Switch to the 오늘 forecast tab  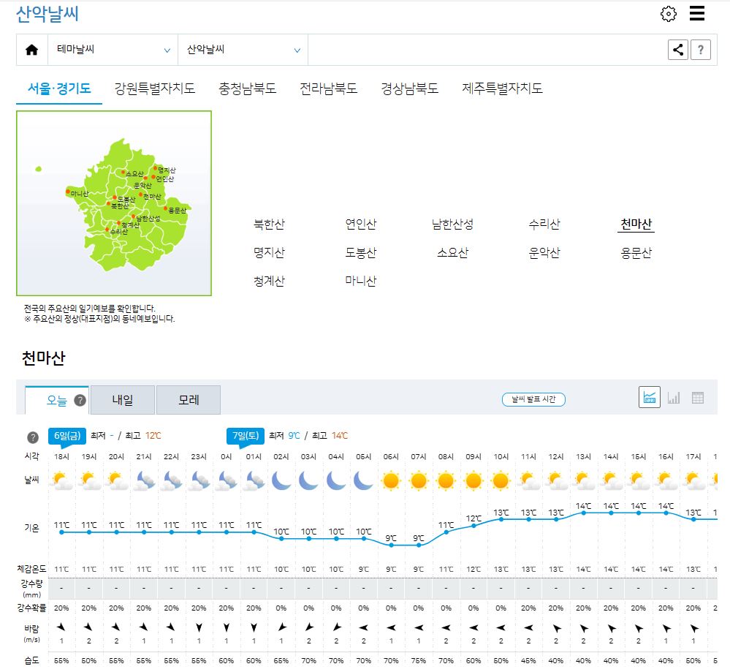pos(57,400)
